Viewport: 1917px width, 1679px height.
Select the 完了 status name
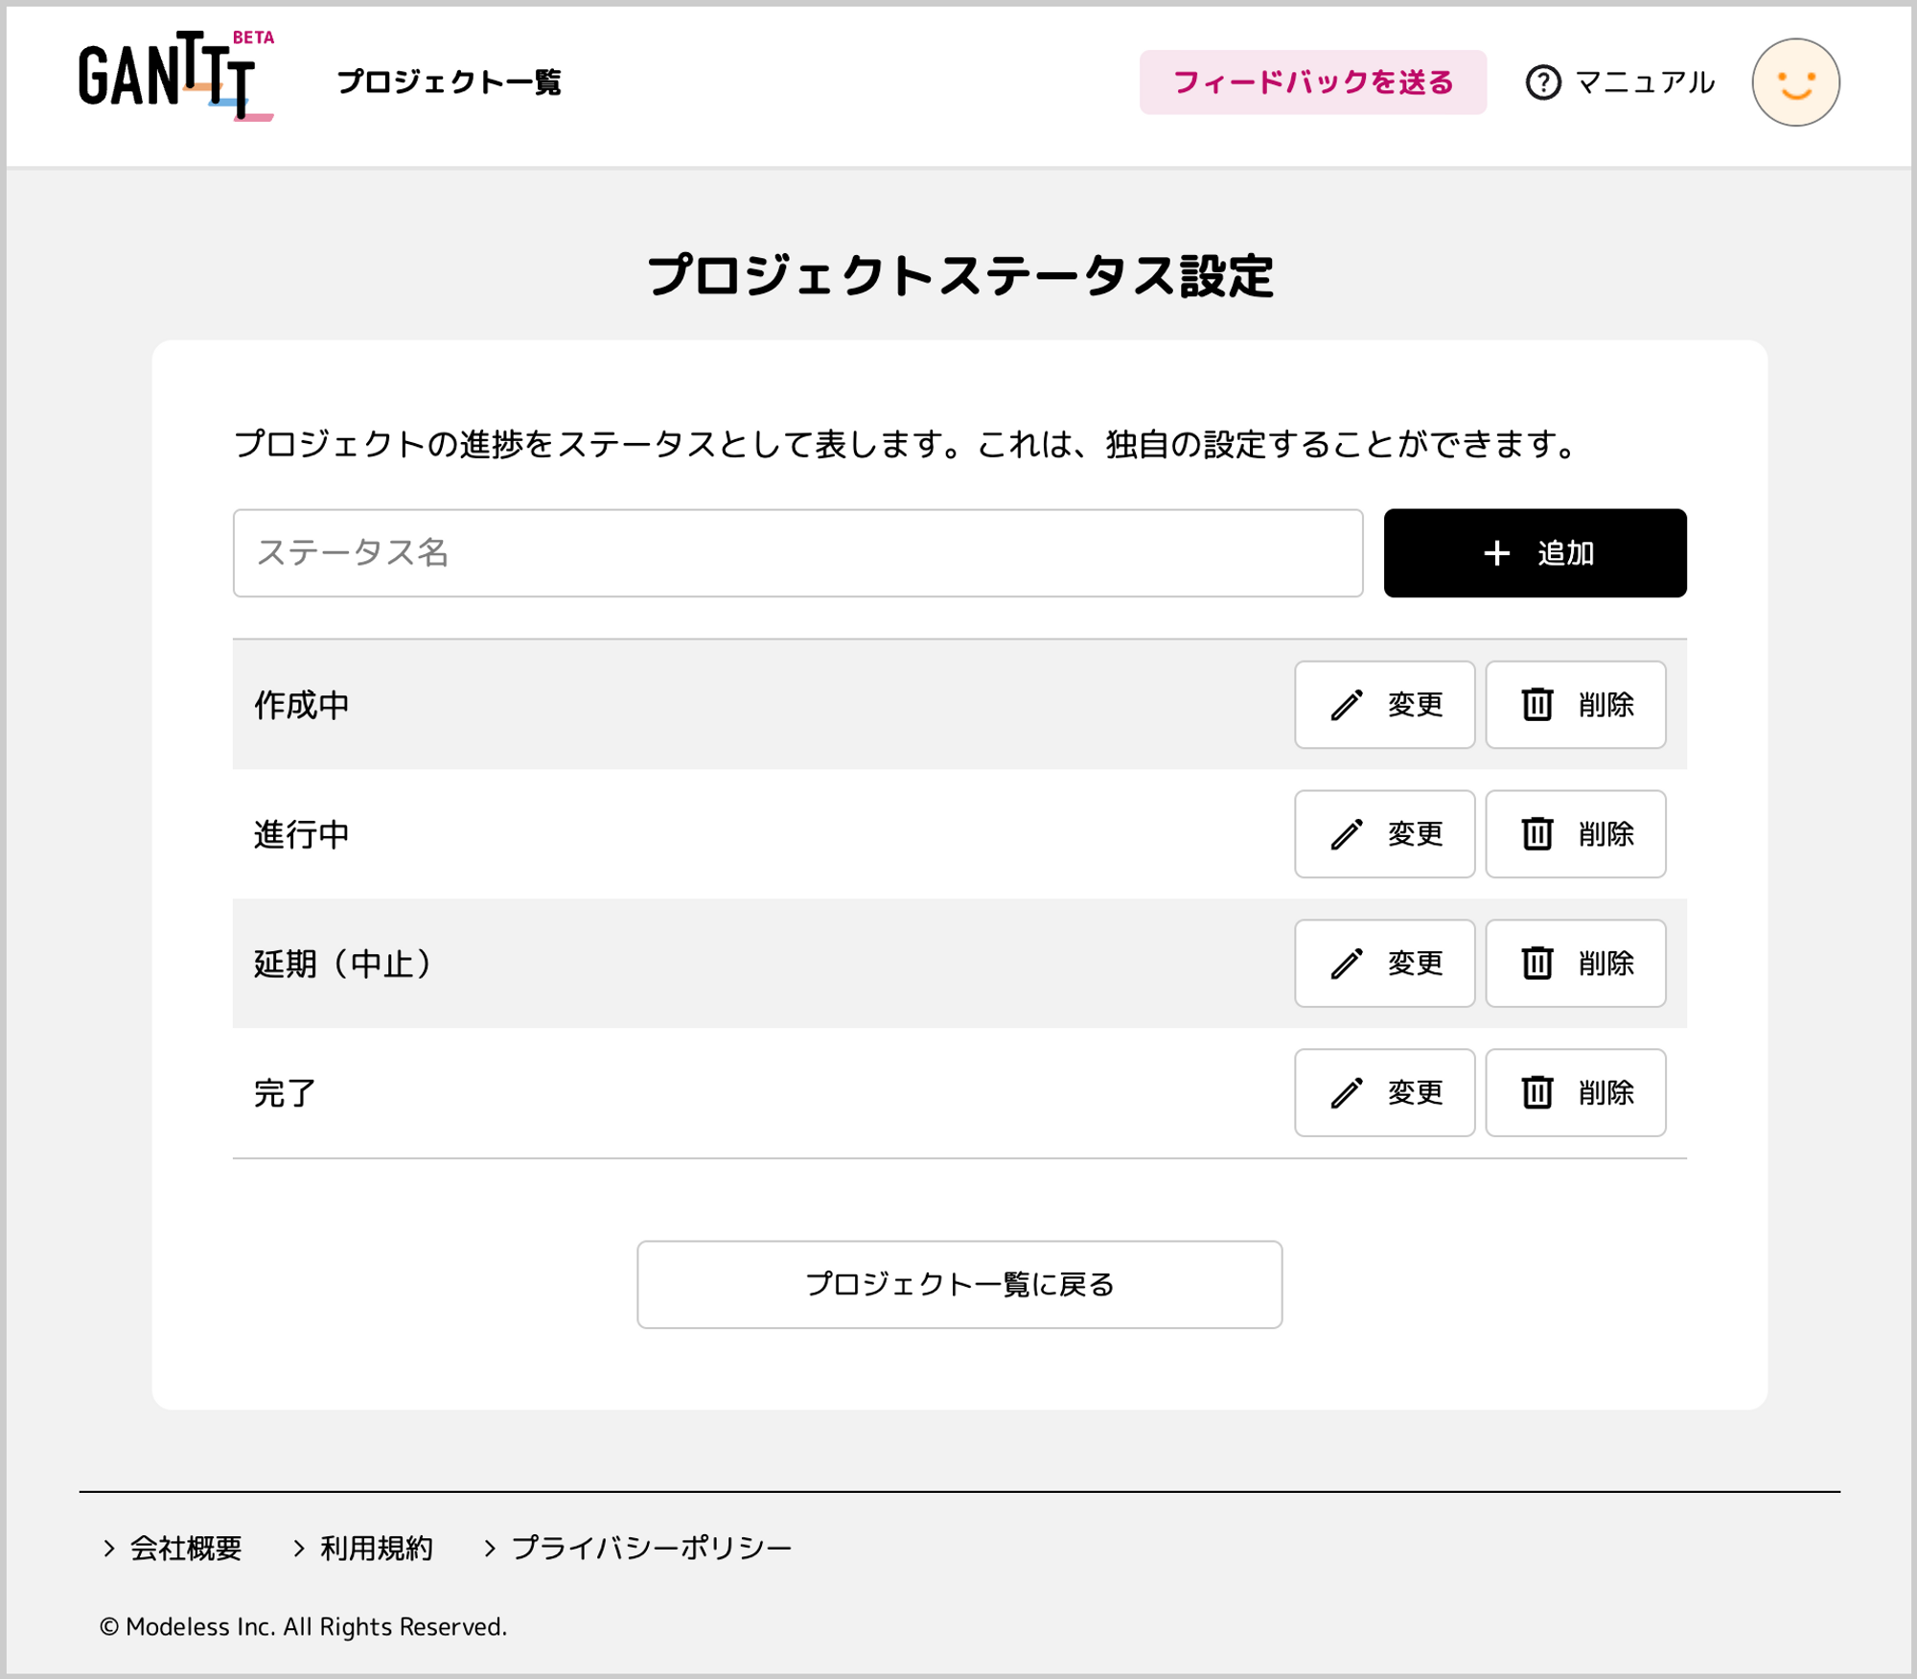[285, 1094]
